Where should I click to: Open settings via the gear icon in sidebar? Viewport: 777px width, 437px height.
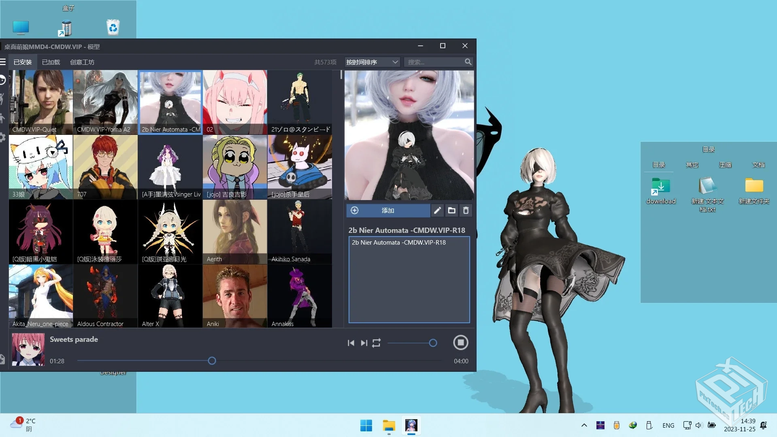(x=2, y=138)
